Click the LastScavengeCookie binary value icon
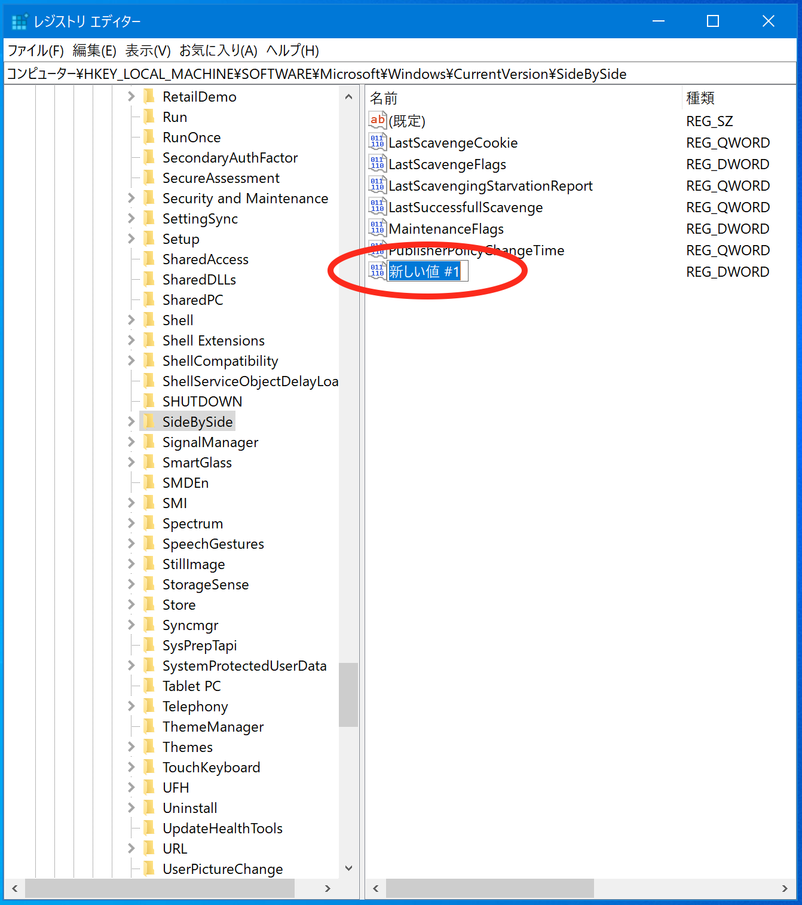 (377, 142)
